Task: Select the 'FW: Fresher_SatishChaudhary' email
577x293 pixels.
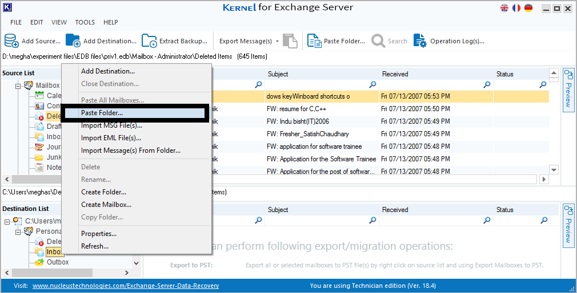Action: point(307,133)
